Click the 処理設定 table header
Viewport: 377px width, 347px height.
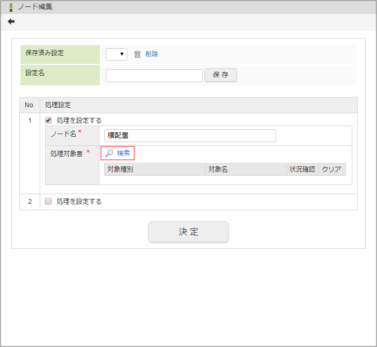pyautogui.click(x=199, y=105)
